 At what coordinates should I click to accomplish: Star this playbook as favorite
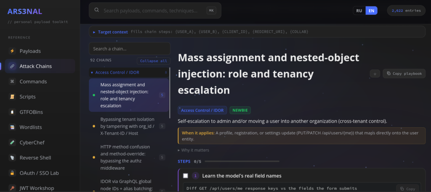tap(375, 74)
